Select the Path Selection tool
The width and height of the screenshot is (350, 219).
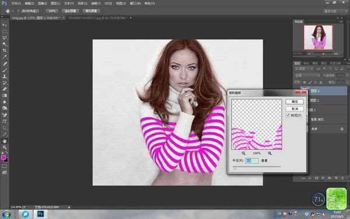(x=5, y=128)
